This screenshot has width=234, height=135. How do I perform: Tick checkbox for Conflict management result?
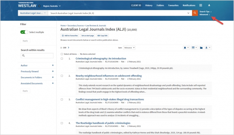(62, 99)
